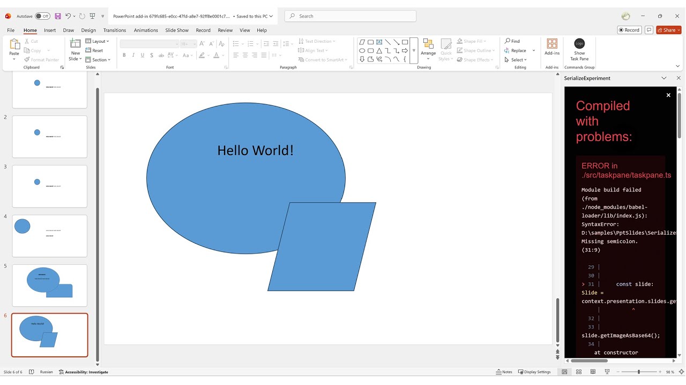Image resolution: width=686 pixels, height=385 pixels.
Task: Open Display Settings in the status bar
Action: tap(534, 372)
